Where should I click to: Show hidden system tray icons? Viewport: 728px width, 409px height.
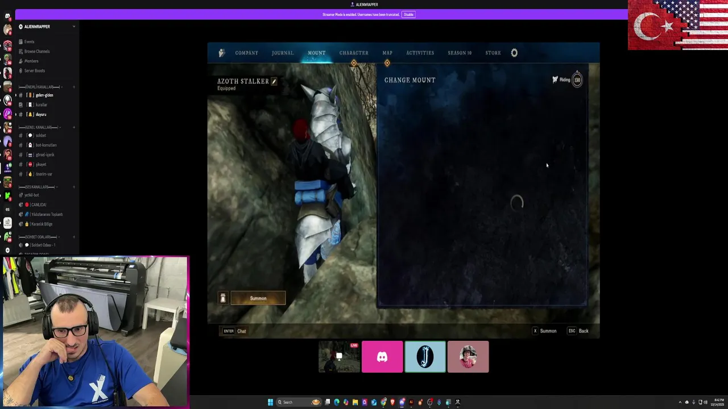pos(680,402)
